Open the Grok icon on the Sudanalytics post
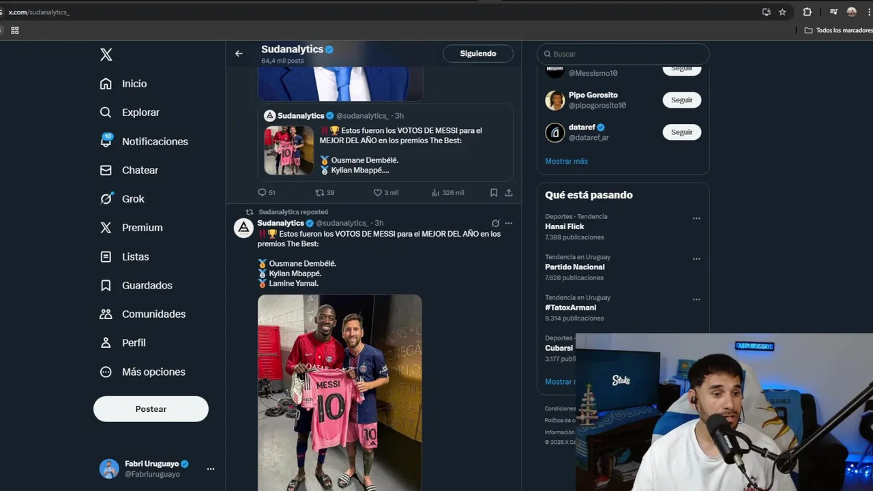The height and width of the screenshot is (491, 873). (496, 223)
